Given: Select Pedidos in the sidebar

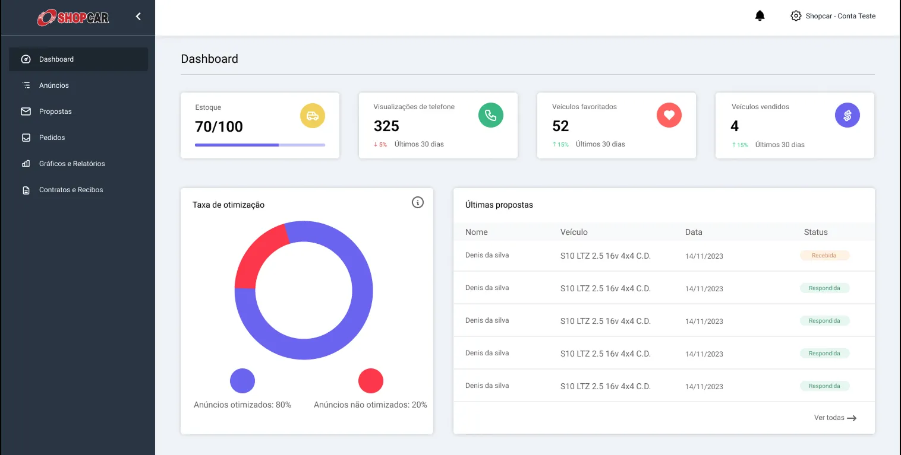Looking at the screenshot, I should (x=52, y=138).
